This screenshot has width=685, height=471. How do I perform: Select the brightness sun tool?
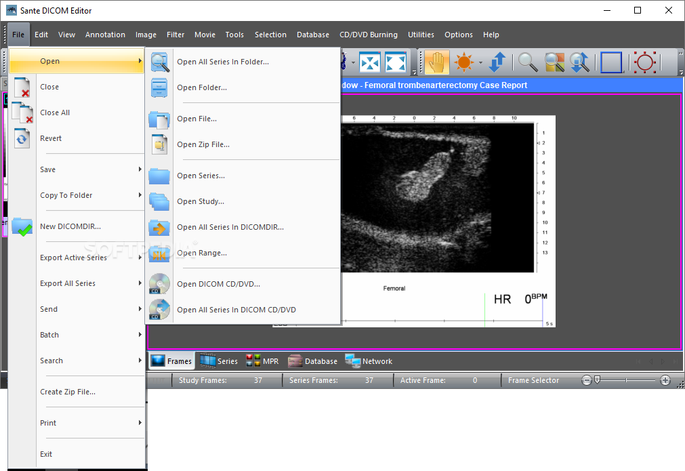pyautogui.click(x=463, y=62)
